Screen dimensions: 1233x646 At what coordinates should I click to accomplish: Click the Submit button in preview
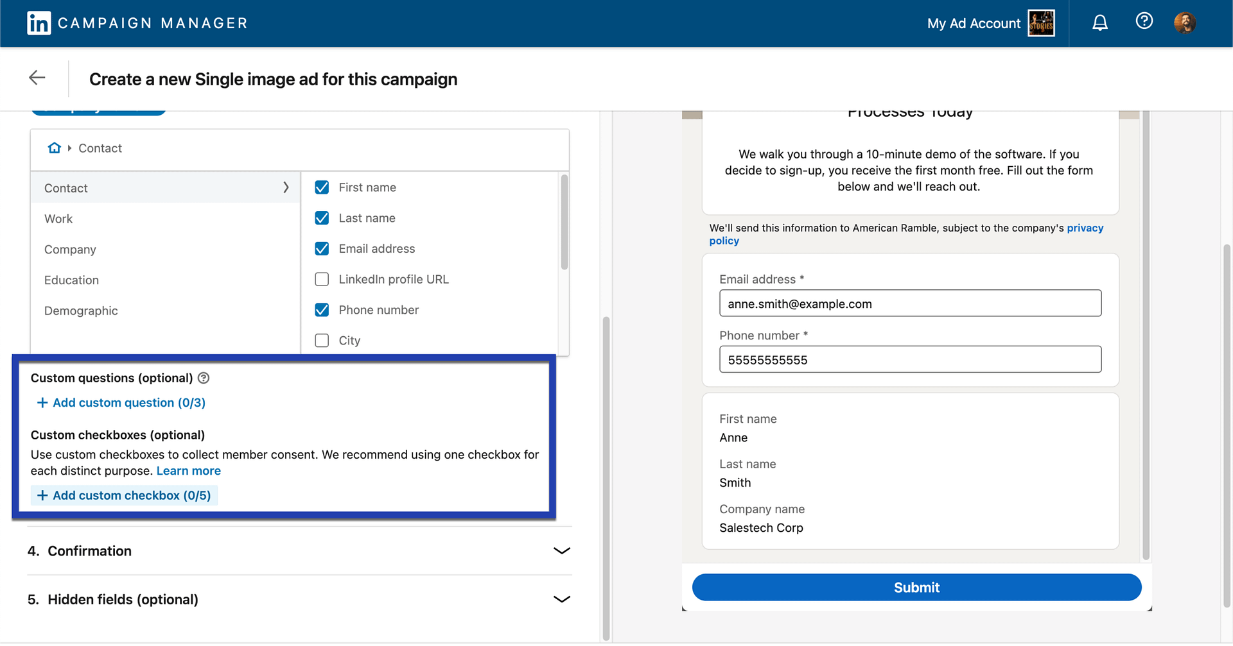pyautogui.click(x=916, y=588)
